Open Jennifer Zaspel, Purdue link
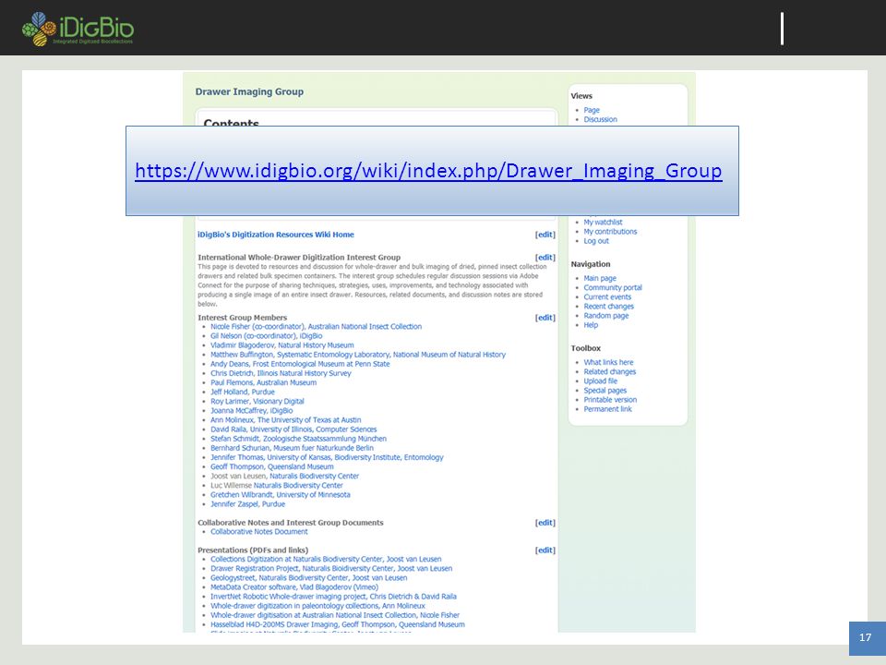Screen dimensions: 886x665 [247, 504]
